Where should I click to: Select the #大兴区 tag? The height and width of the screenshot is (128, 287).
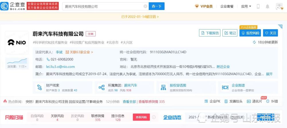tap(127, 43)
